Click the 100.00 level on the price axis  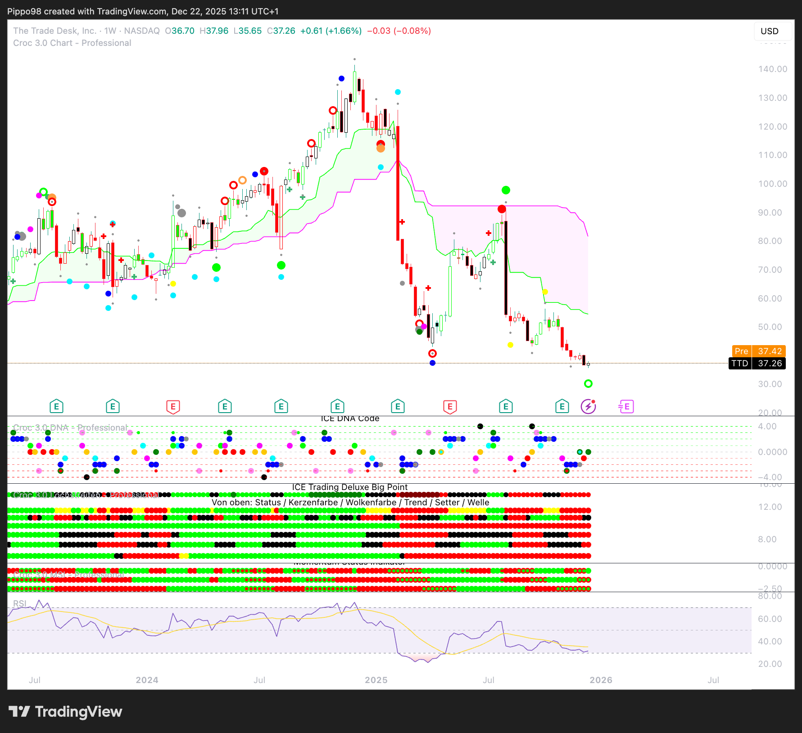click(772, 184)
